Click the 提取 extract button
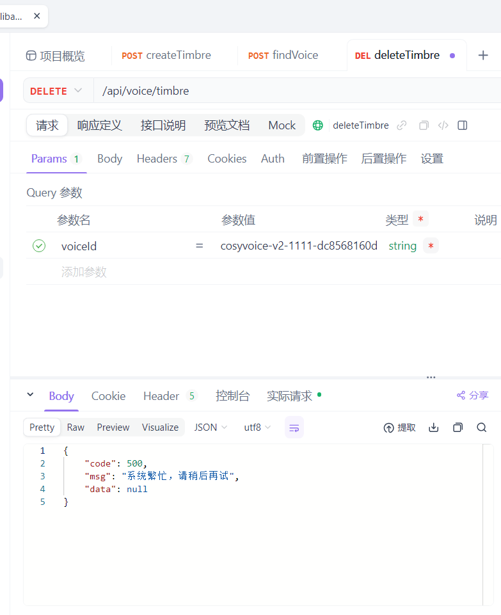 coord(399,427)
